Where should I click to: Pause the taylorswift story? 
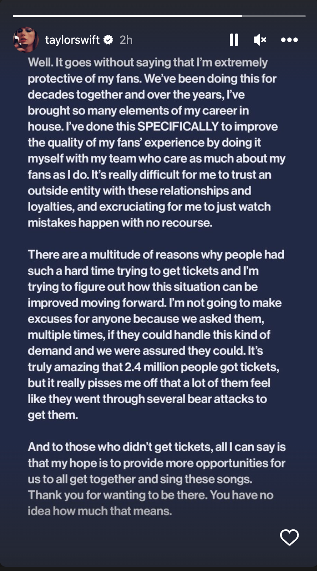[x=234, y=40]
